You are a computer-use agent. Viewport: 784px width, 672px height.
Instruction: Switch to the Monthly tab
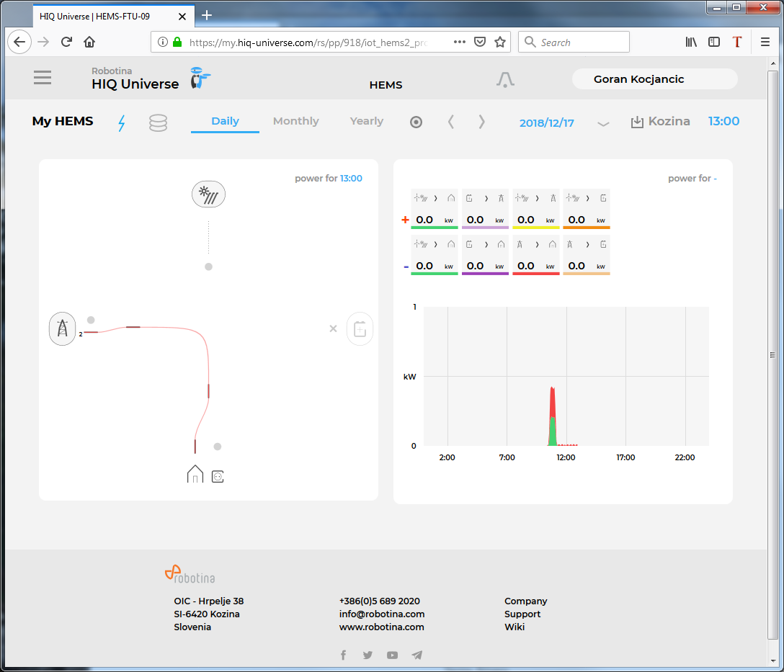295,121
